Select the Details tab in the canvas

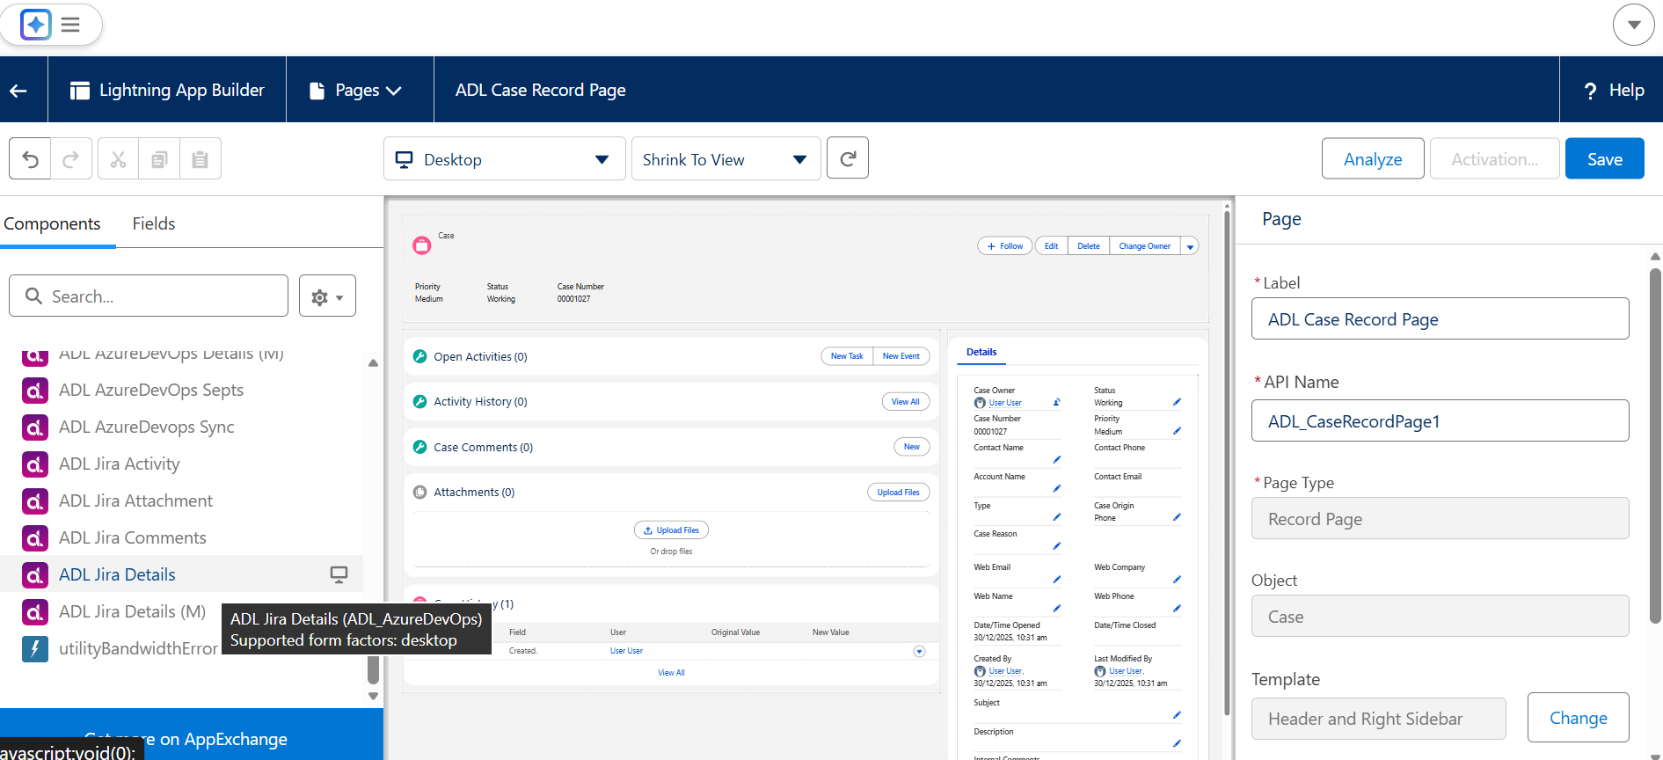(x=981, y=352)
